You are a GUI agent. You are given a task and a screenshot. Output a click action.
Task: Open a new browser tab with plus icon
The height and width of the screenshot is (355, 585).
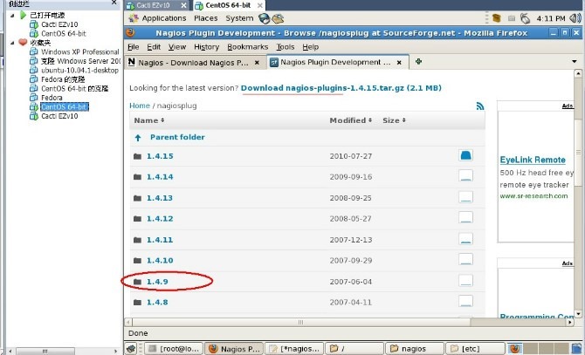[418, 61]
